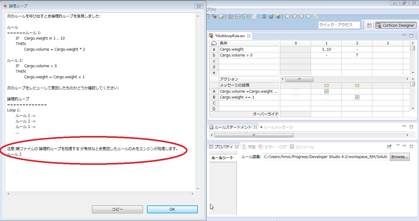Click the second orange column arrows icon
419x221 pixels.
pos(238,16)
